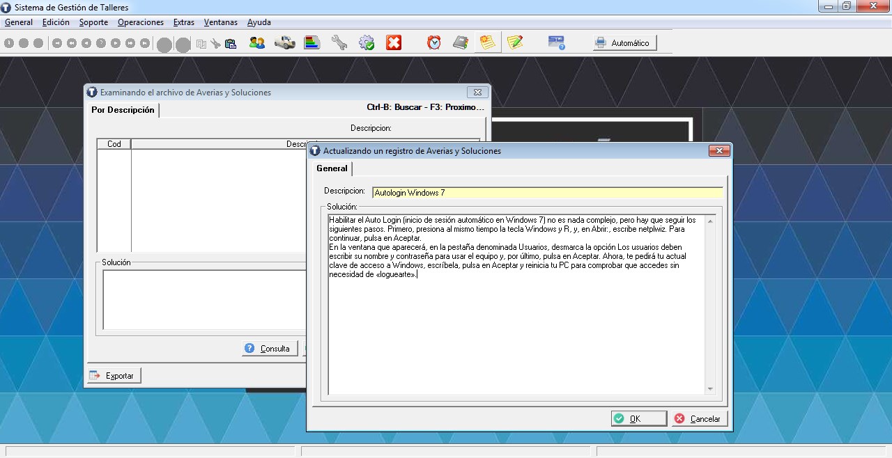Image resolution: width=892 pixels, height=458 pixels.
Task: Click the stacked books icon in toolbar
Action: [312, 43]
